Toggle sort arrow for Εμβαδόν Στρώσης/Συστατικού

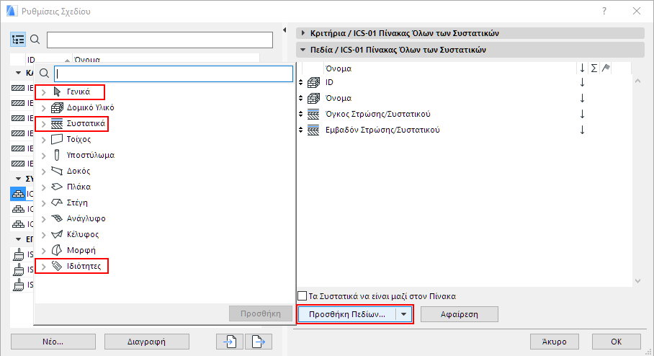(582, 130)
